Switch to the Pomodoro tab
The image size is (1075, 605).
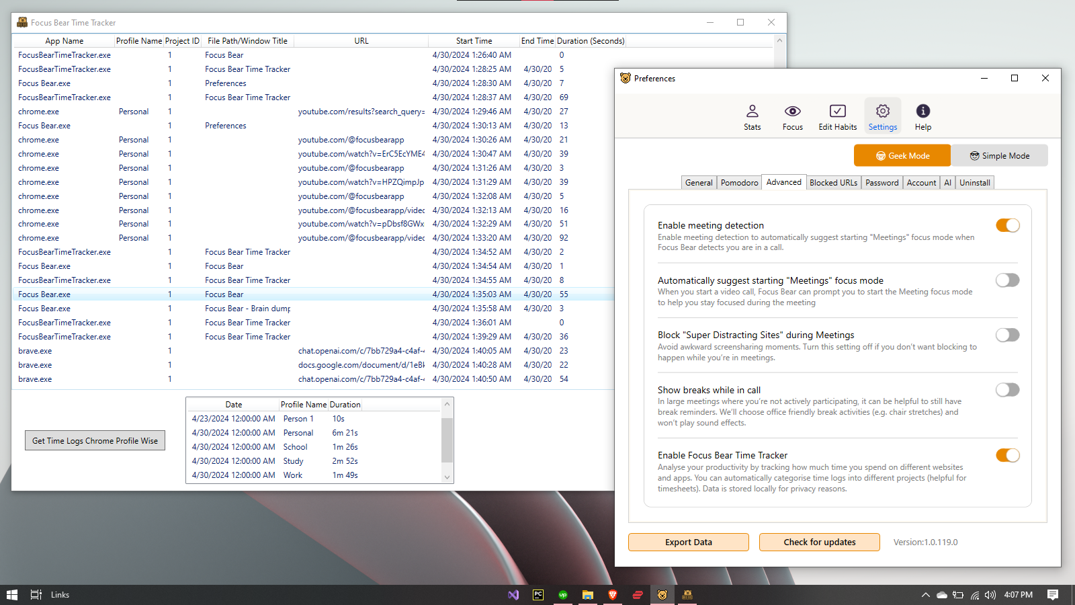tap(739, 183)
